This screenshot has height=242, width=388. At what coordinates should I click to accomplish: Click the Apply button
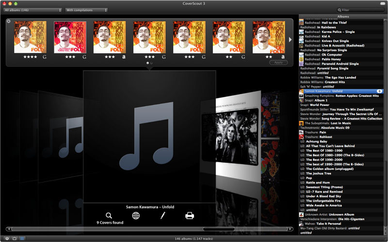coord(278,62)
